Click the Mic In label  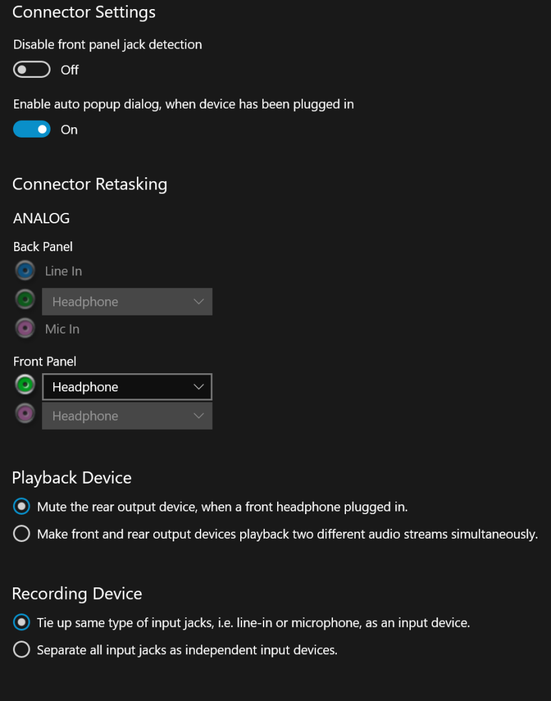(x=62, y=329)
